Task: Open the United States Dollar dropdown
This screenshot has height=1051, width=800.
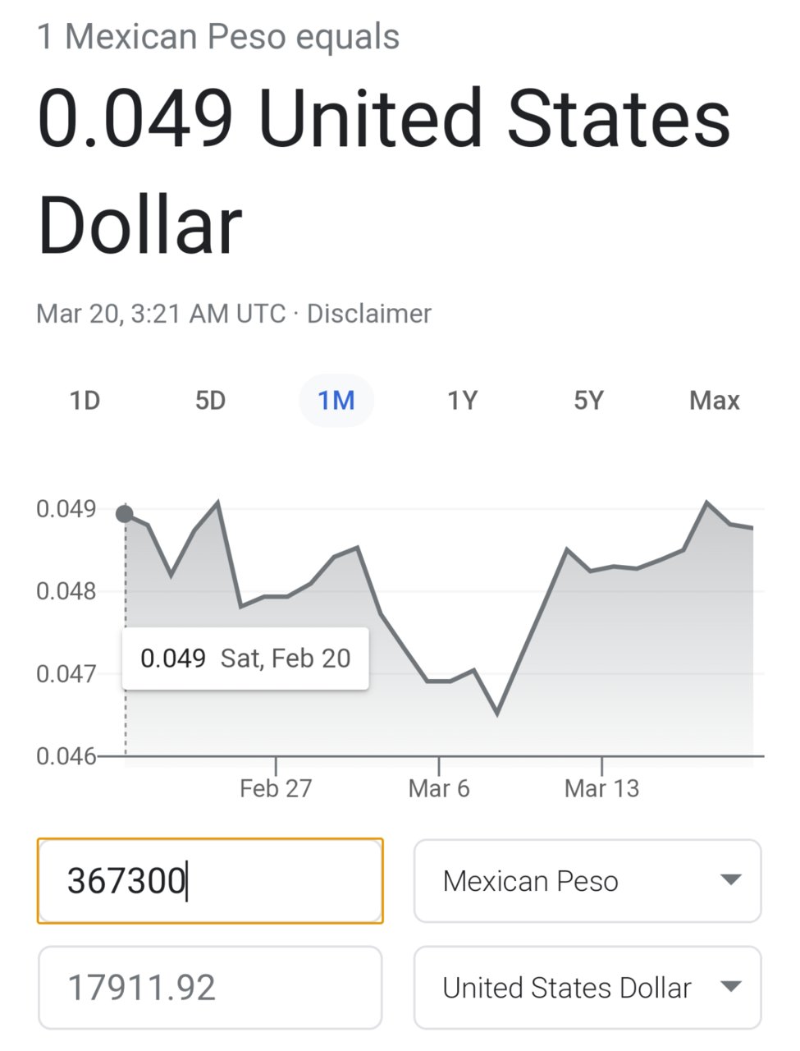Action: pyautogui.click(x=587, y=988)
